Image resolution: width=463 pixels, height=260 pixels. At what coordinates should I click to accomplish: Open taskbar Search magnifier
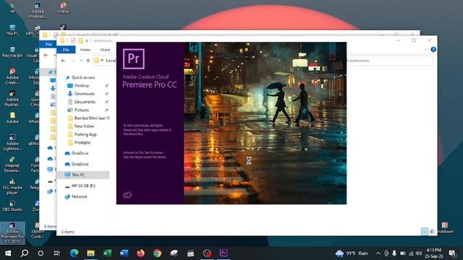click(x=25, y=253)
